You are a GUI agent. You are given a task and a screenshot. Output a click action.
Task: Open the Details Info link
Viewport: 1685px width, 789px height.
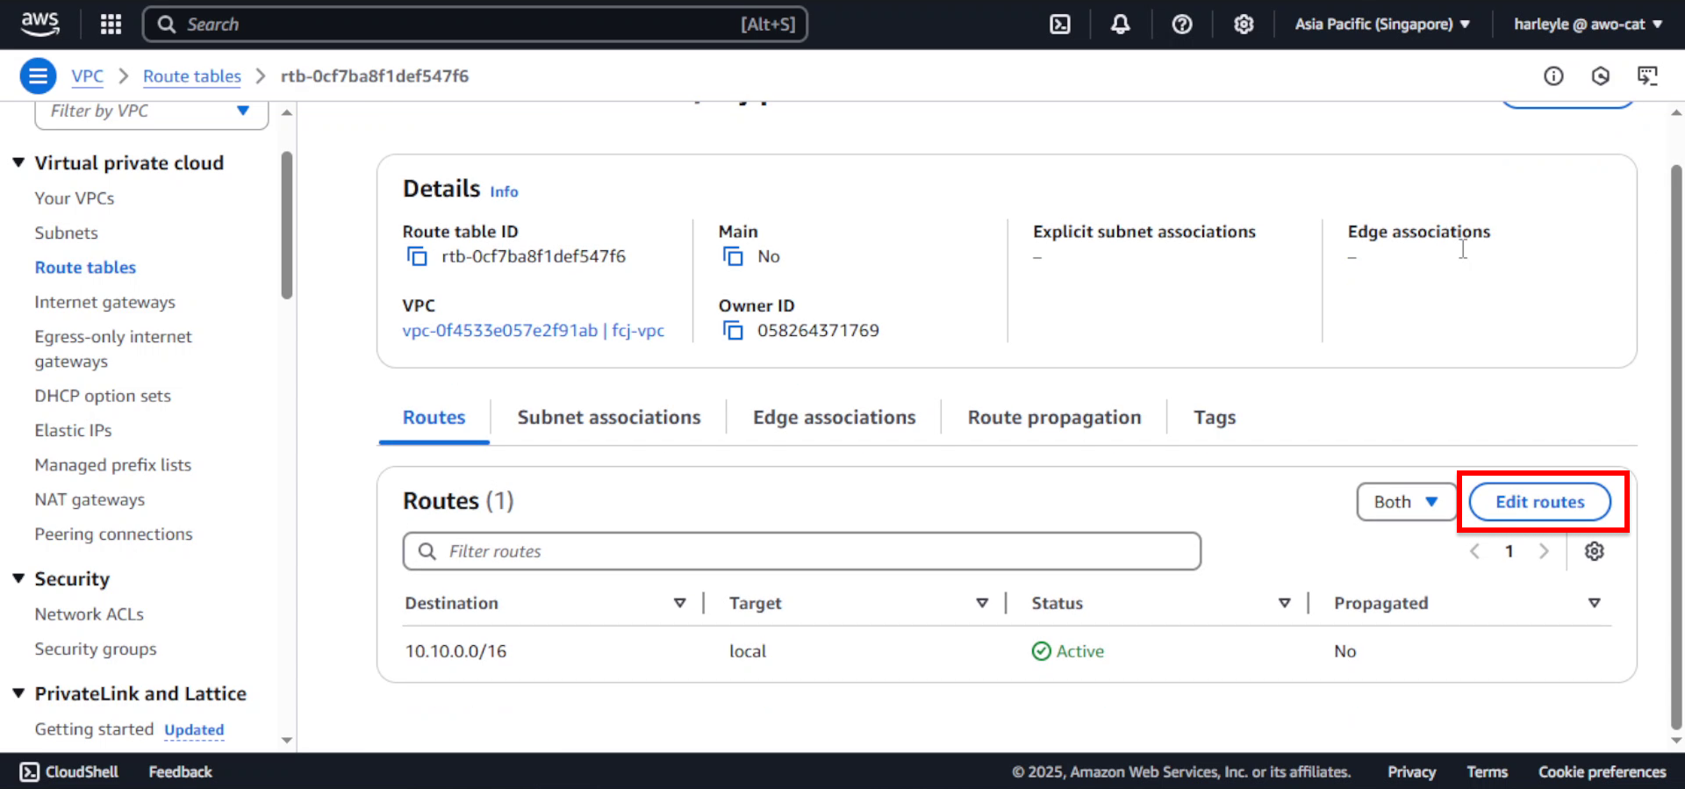pos(504,191)
